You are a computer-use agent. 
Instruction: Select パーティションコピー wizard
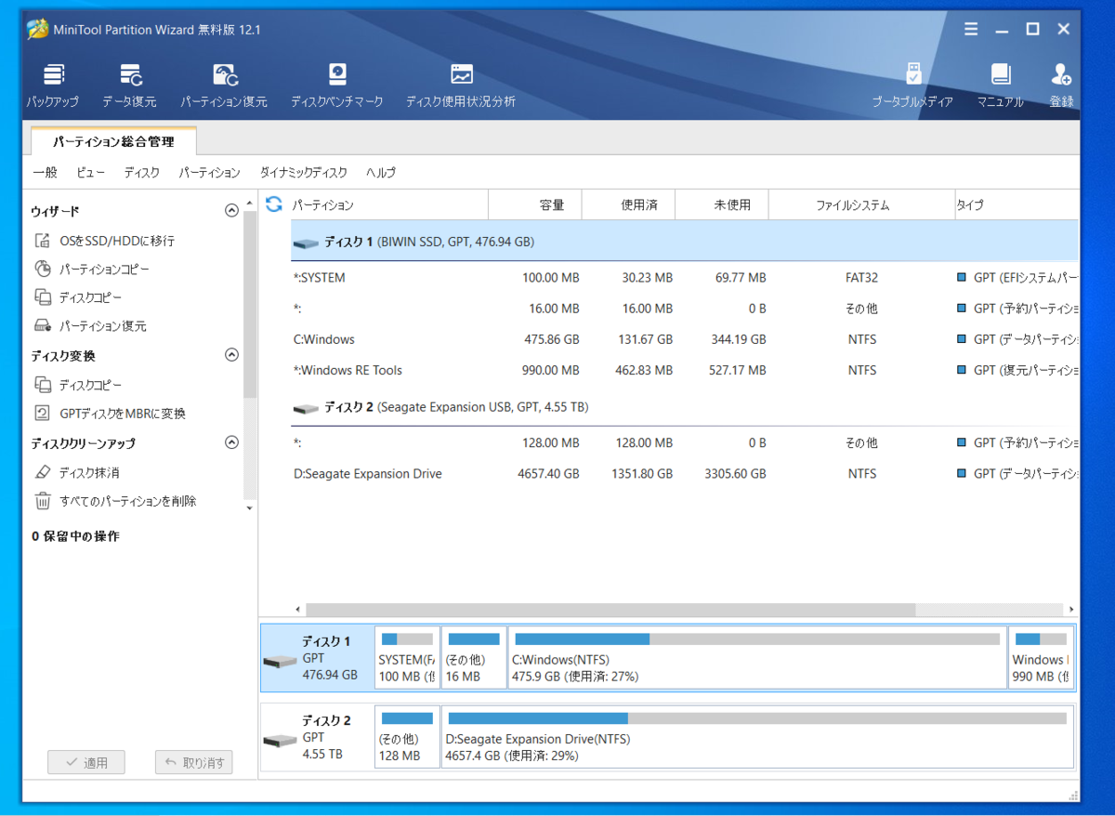92,270
